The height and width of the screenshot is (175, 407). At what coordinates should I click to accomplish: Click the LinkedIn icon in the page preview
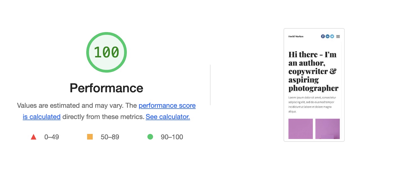[x=327, y=36]
